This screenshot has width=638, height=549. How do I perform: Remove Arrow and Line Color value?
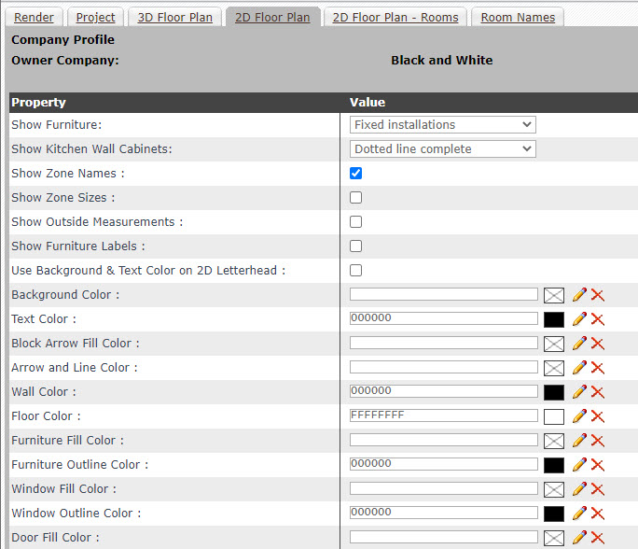coord(597,367)
